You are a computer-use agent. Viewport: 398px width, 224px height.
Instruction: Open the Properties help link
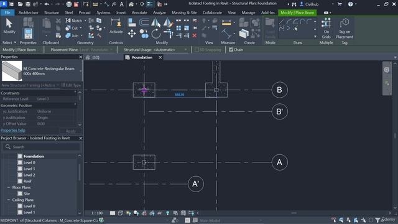point(12,130)
